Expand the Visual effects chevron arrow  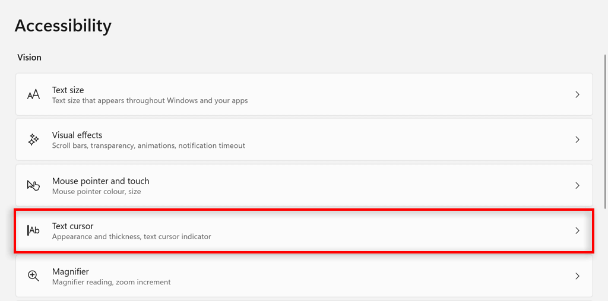(x=577, y=140)
